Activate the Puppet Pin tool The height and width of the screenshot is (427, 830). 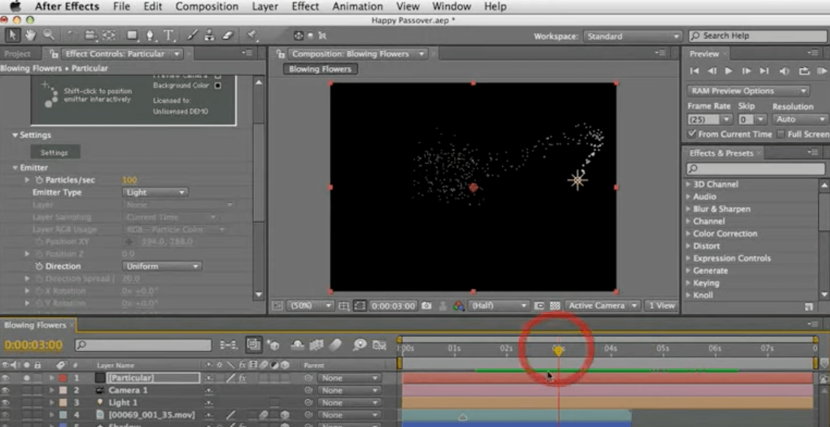pos(252,35)
